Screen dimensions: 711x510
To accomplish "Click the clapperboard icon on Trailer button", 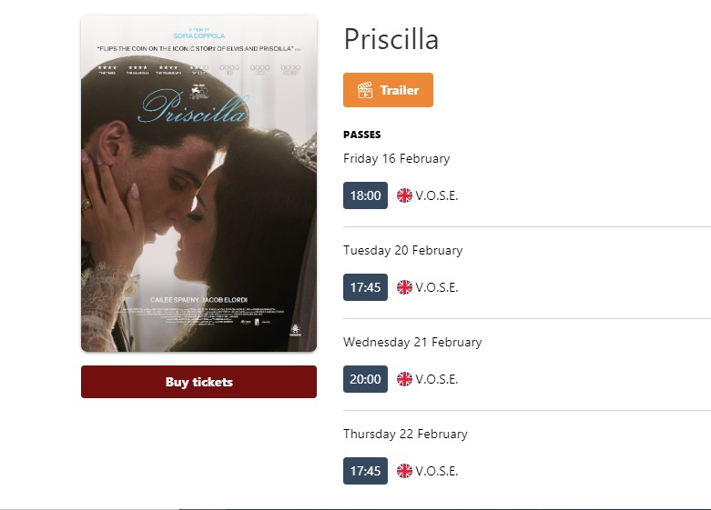I will point(365,90).
